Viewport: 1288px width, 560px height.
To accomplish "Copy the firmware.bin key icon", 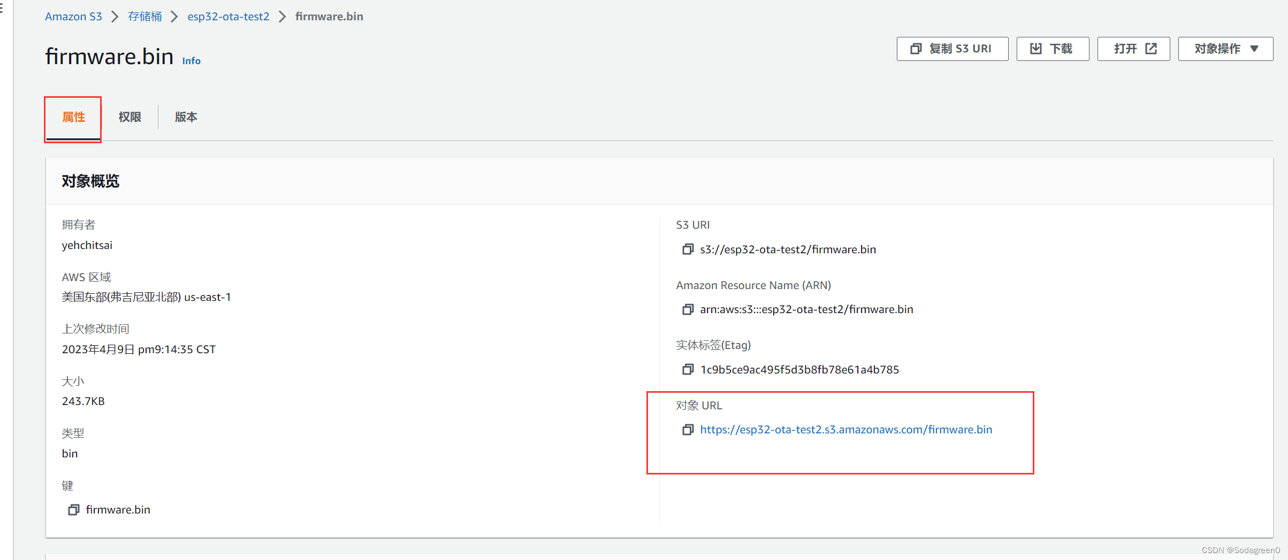I will point(74,510).
